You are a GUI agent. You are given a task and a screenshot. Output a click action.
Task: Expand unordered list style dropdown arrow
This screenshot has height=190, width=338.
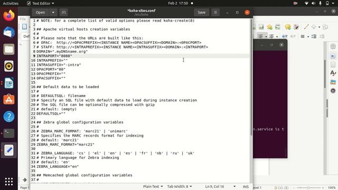click(x=266, y=36)
